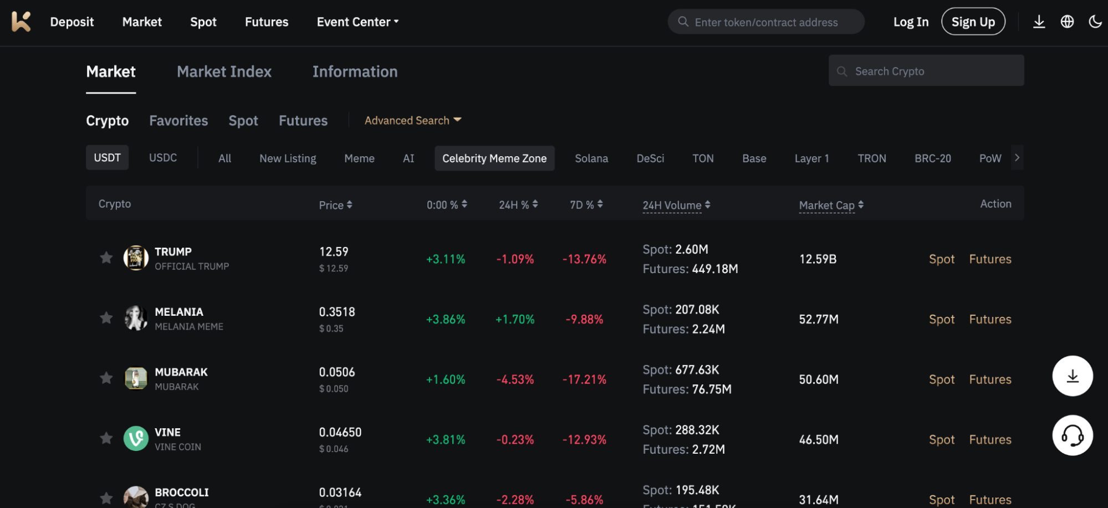
Task: Open the Market nav item
Action: [142, 22]
